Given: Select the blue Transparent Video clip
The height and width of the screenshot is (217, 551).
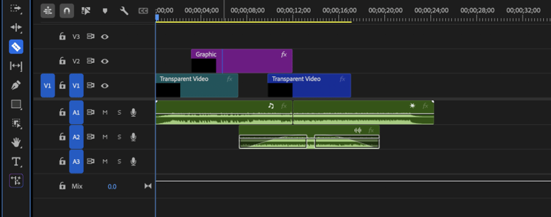Looking at the screenshot, I should 309,85.
